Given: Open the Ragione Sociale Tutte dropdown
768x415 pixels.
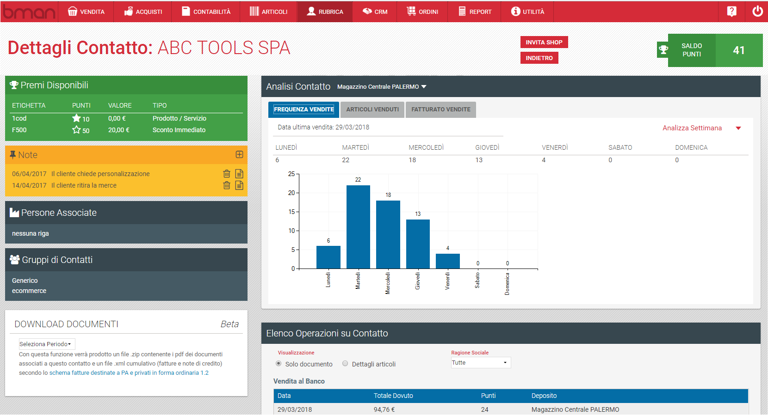Looking at the screenshot, I should [x=481, y=363].
